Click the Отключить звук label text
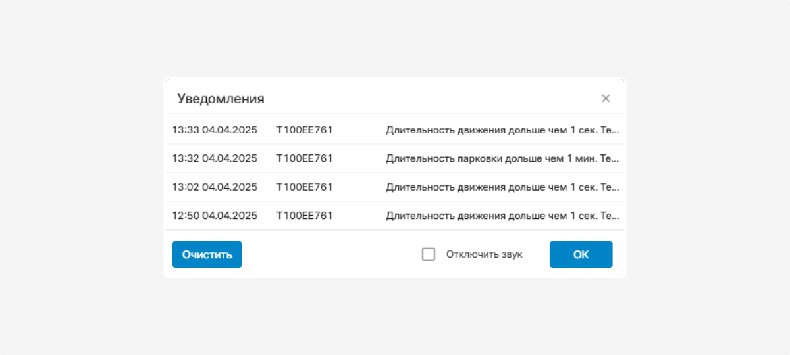 point(484,254)
